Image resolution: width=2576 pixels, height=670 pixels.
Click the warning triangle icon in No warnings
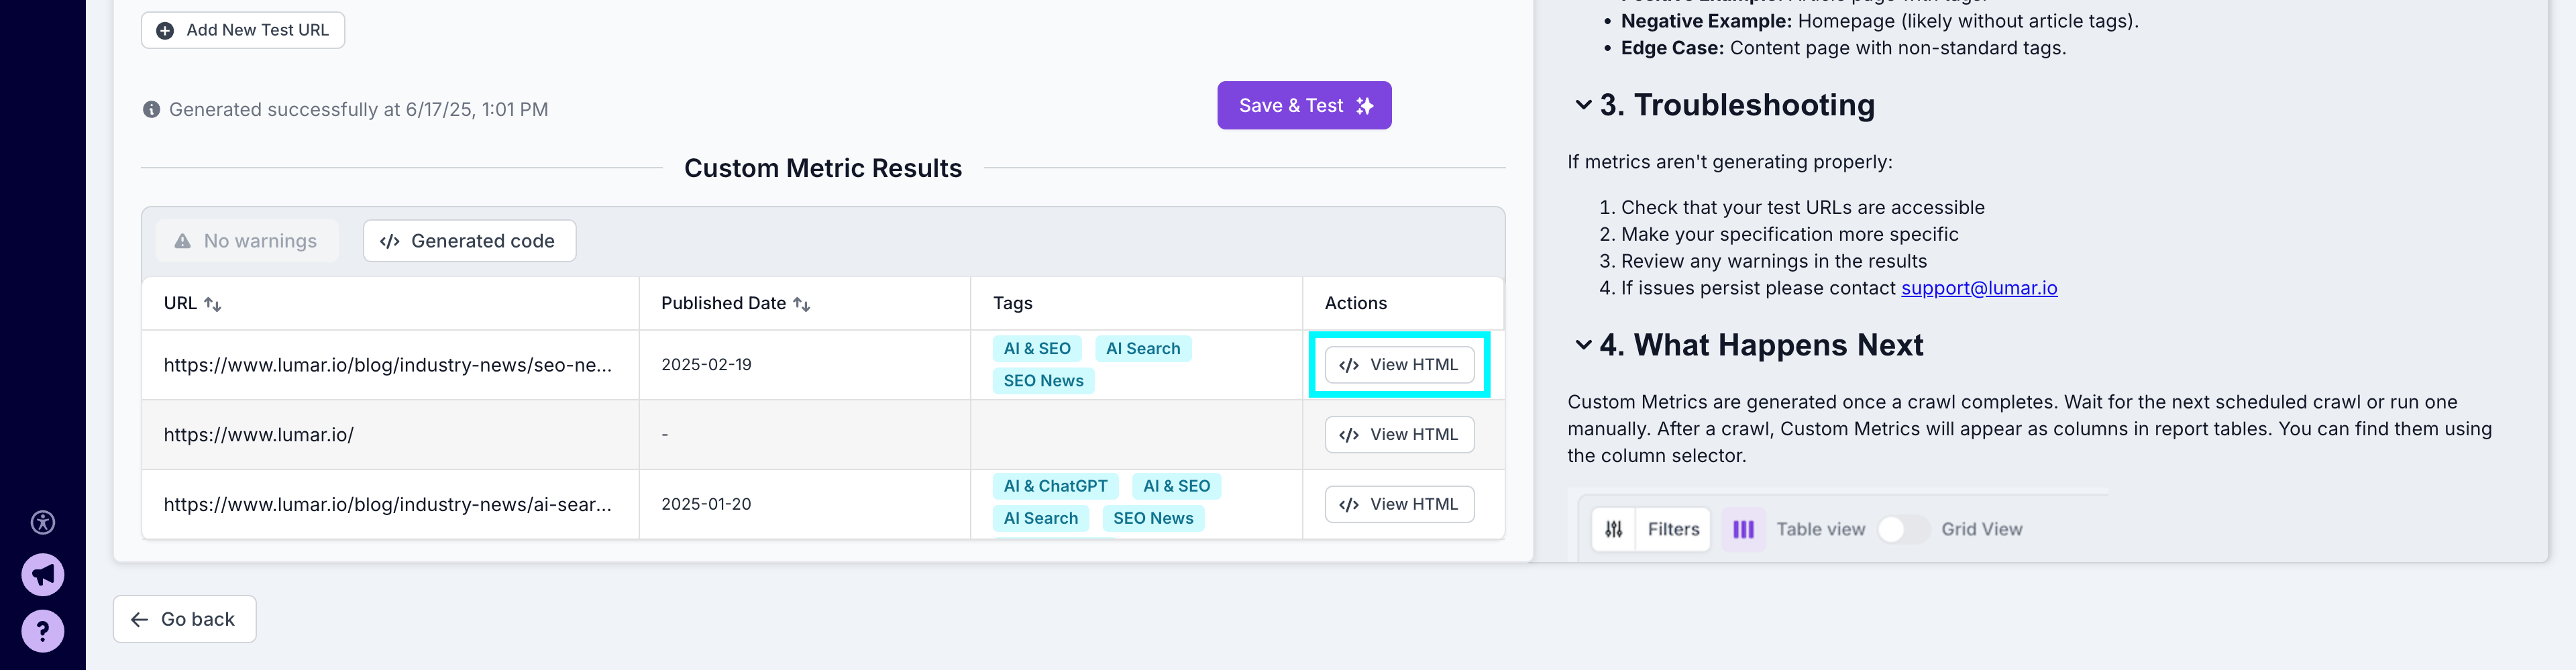coord(182,241)
